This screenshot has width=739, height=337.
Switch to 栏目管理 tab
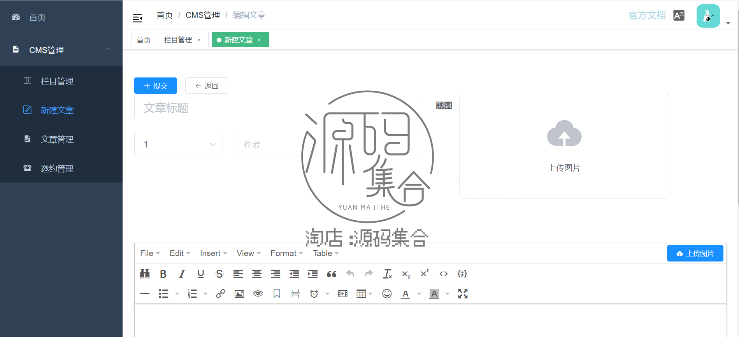[178, 40]
